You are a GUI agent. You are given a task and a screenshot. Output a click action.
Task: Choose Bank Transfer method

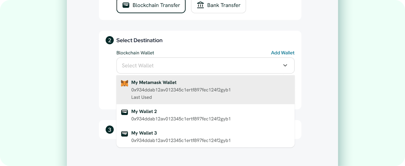coord(218,5)
